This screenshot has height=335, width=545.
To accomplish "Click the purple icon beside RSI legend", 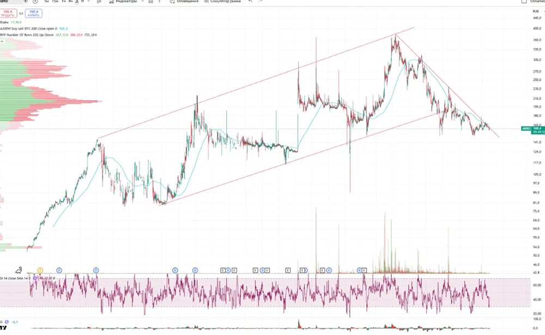I will (35, 278).
